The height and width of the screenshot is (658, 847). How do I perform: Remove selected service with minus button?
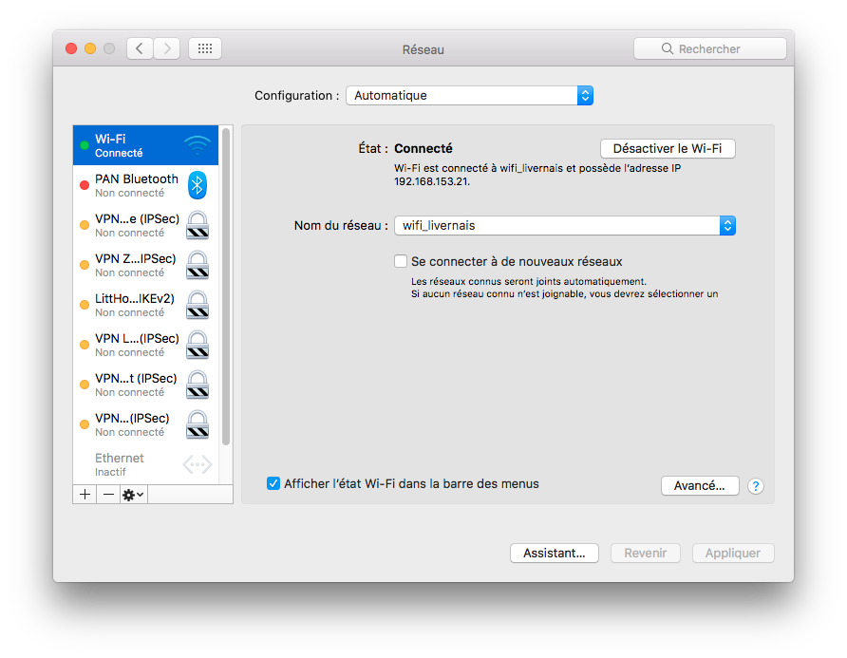tap(108, 495)
